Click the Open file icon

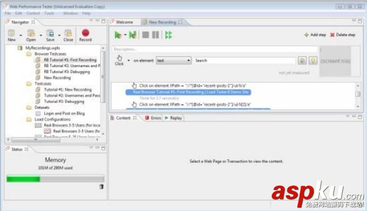[31, 33]
